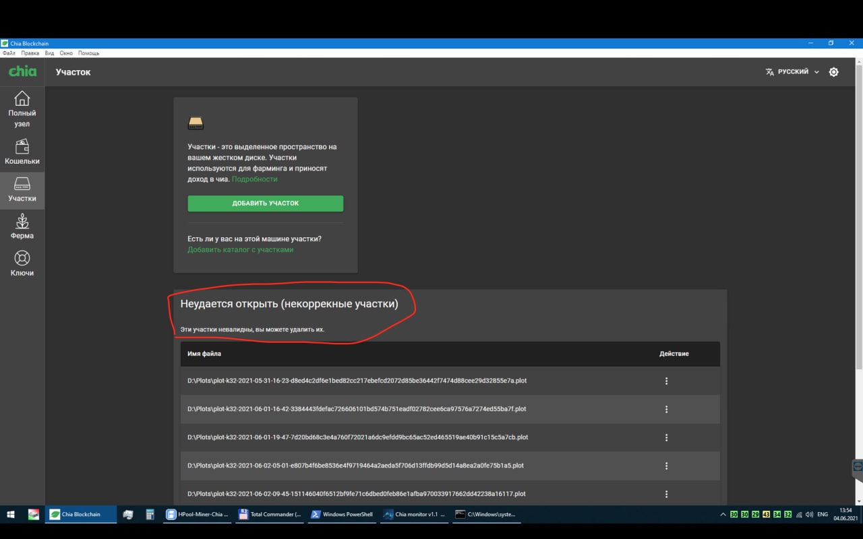The height and width of the screenshot is (539, 863).
Task: Click the vertical scrollbar of the Chia window
Action: pos(859,216)
